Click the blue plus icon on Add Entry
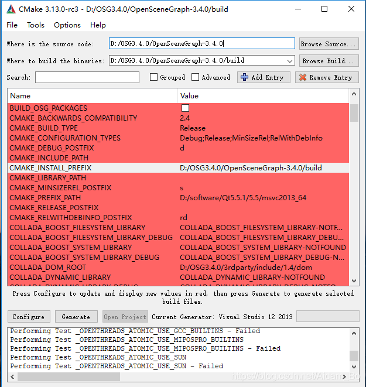This screenshot has height=387, width=366. pyautogui.click(x=244, y=77)
